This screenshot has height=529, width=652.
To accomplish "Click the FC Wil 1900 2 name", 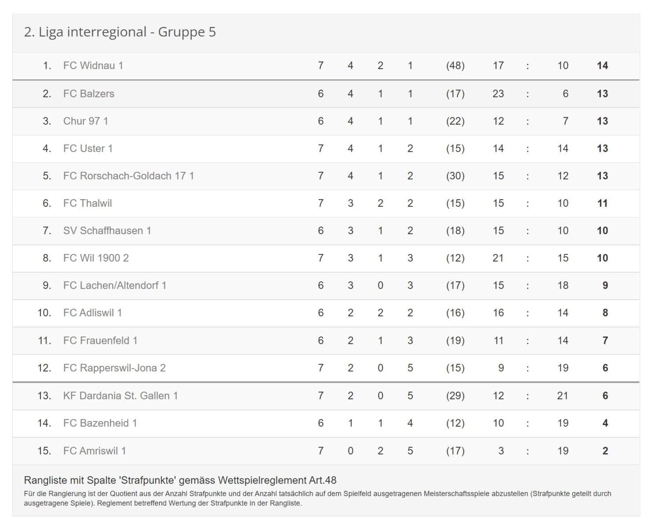I will [x=96, y=258].
